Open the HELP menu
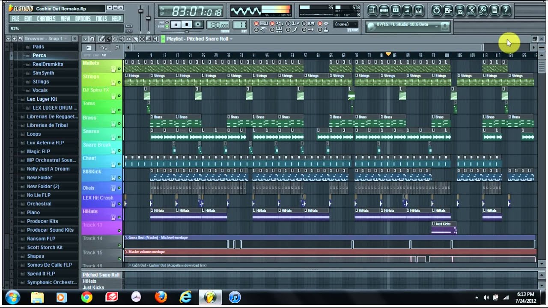Screen dimensions: 548x308 point(116,19)
